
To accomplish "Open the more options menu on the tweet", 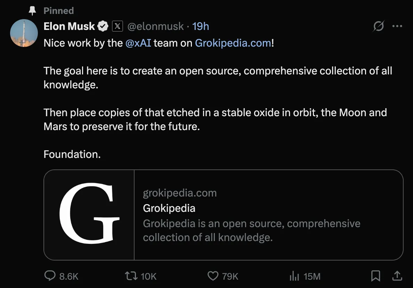I will [397, 26].
